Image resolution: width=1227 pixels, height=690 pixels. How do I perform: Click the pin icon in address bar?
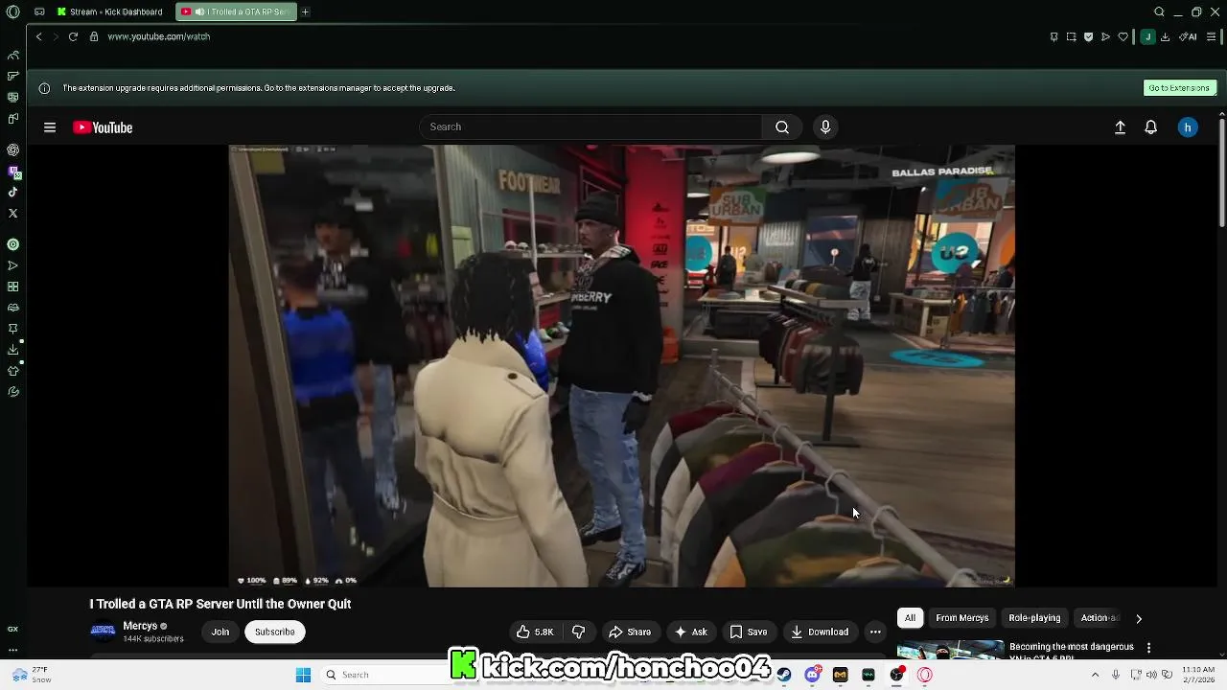pyautogui.click(x=1054, y=36)
